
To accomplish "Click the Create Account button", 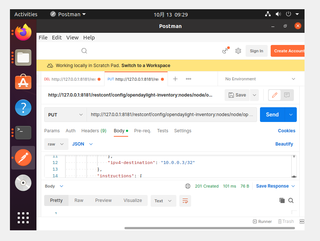I will tap(288, 51).
